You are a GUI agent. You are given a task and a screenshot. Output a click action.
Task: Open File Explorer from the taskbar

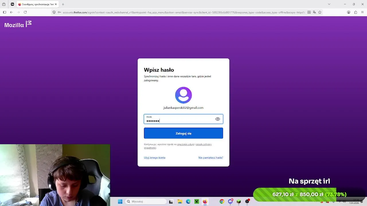(180, 202)
